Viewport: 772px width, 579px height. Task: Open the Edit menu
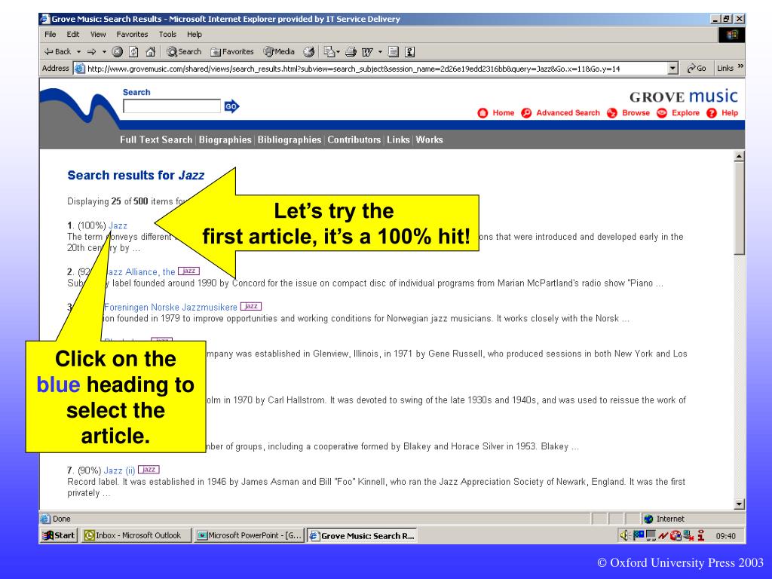click(x=73, y=35)
